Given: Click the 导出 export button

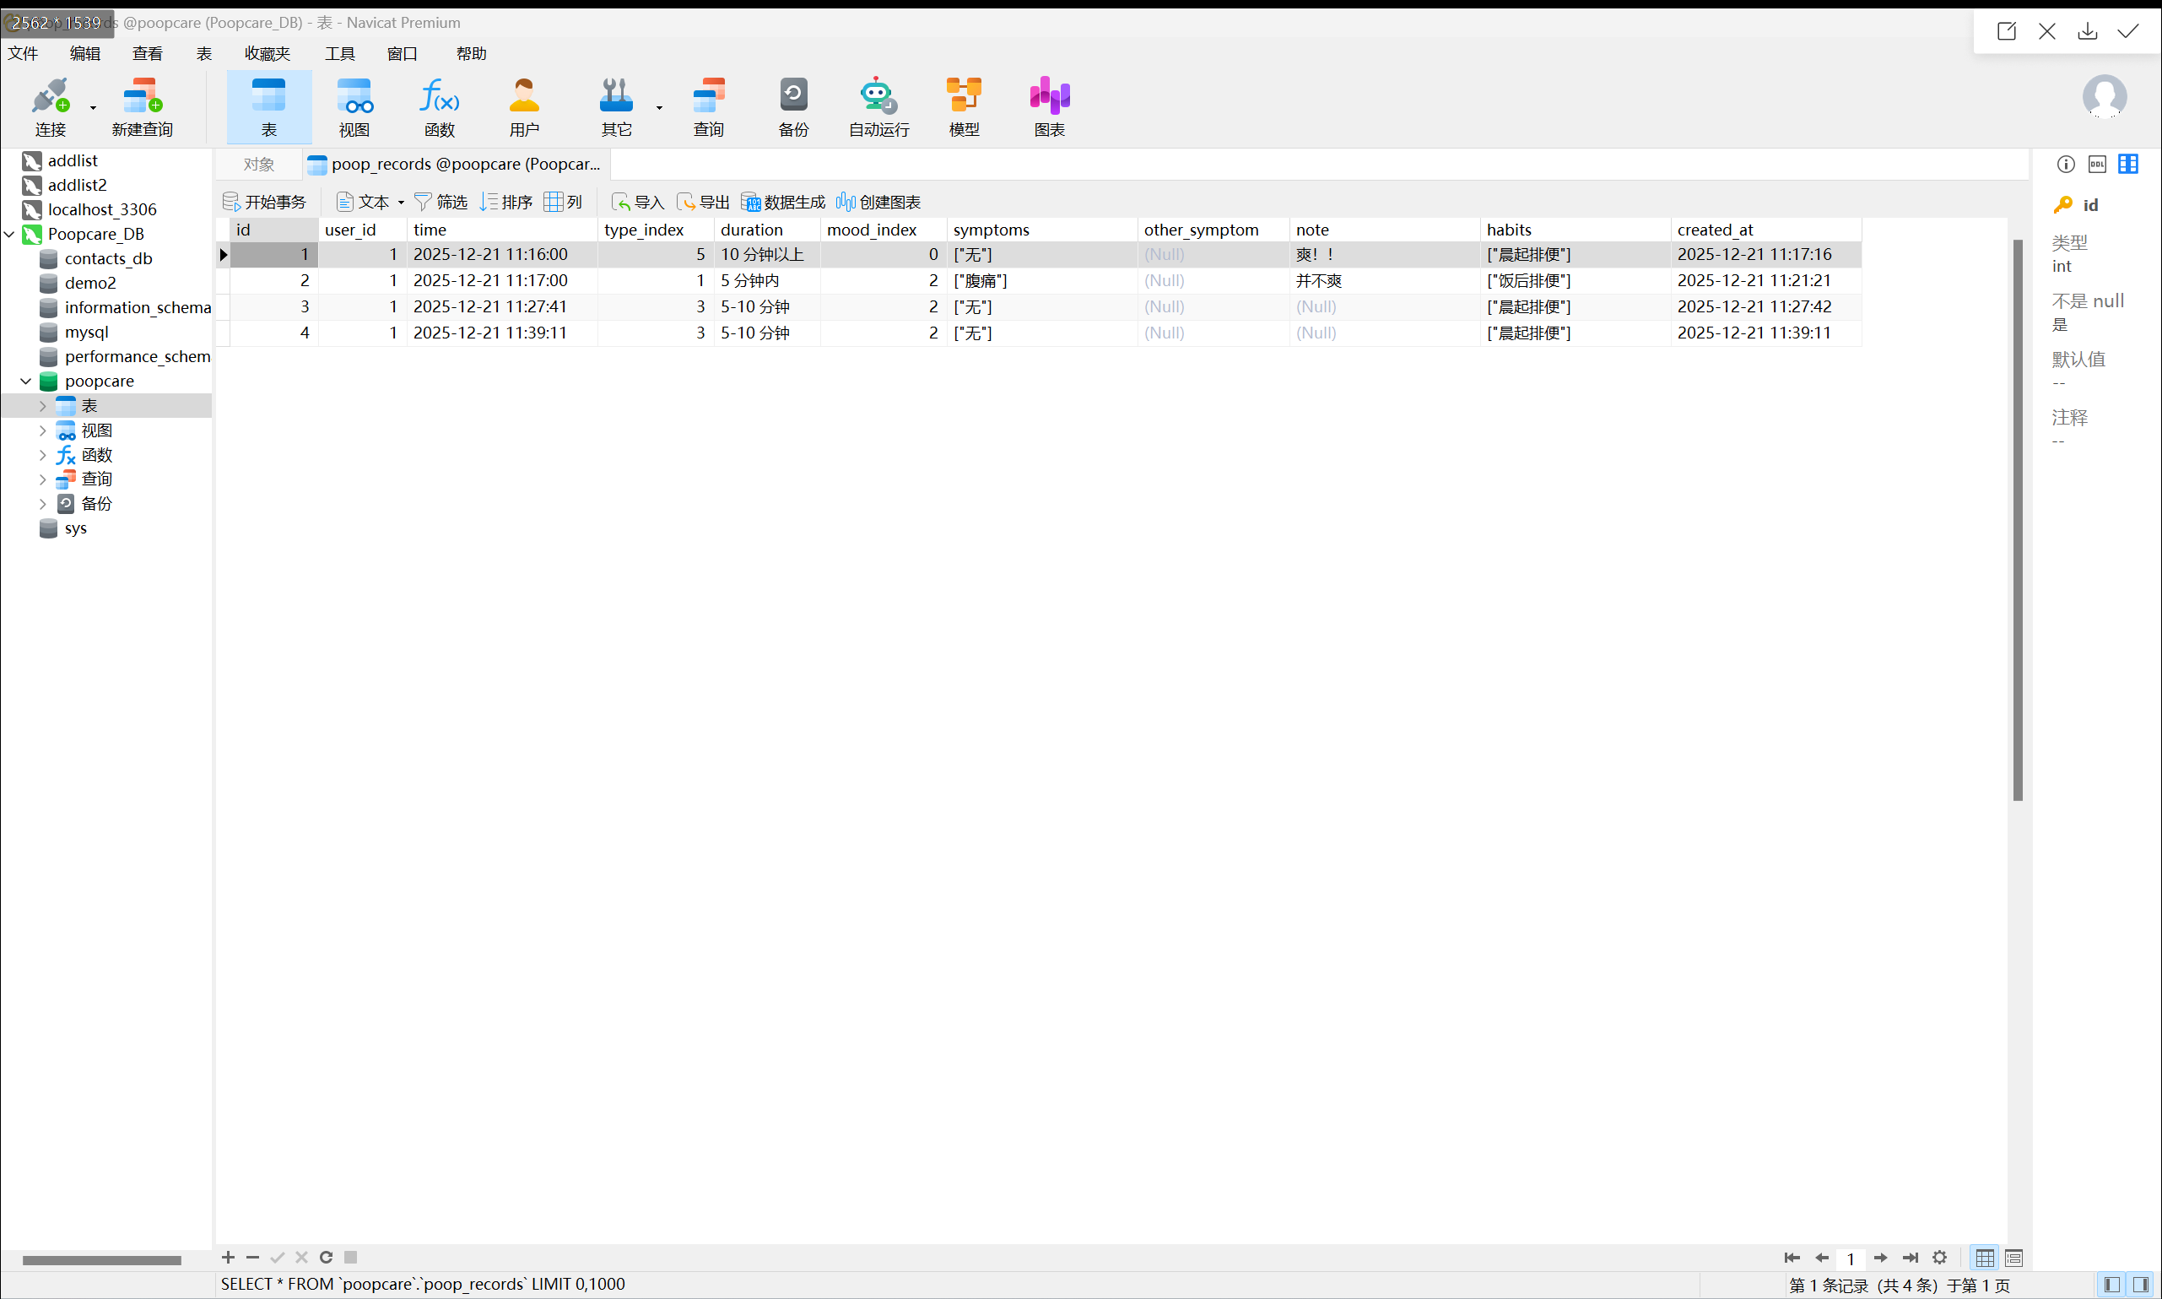Looking at the screenshot, I should 704,203.
